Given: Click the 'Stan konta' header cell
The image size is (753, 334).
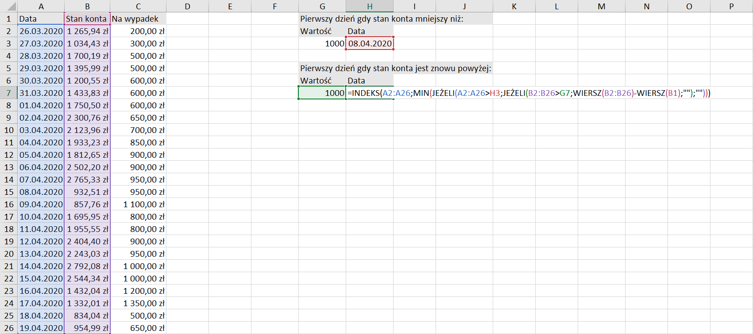Looking at the screenshot, I should (x=87, y=19).
